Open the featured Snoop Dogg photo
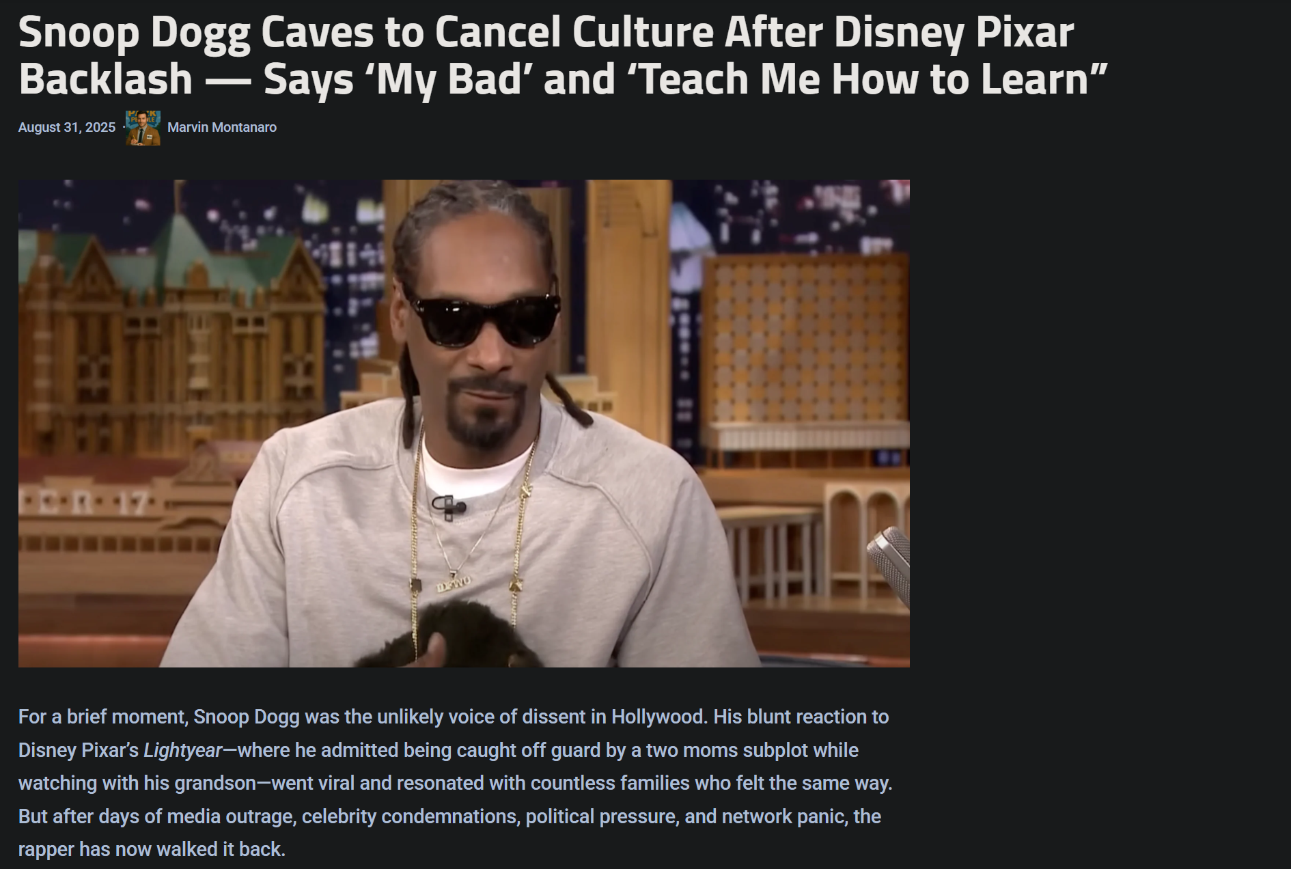This screenshot has width=1291, height=869. [464, 424]
